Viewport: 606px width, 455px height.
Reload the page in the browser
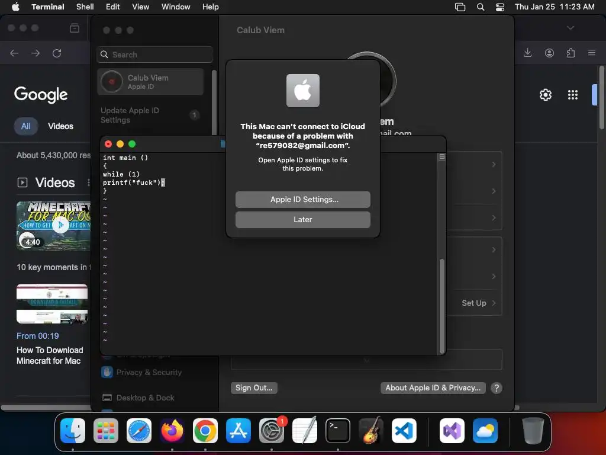pos(57,53)
